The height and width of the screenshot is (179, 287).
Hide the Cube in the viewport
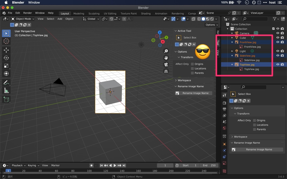[x=278, y=38]
